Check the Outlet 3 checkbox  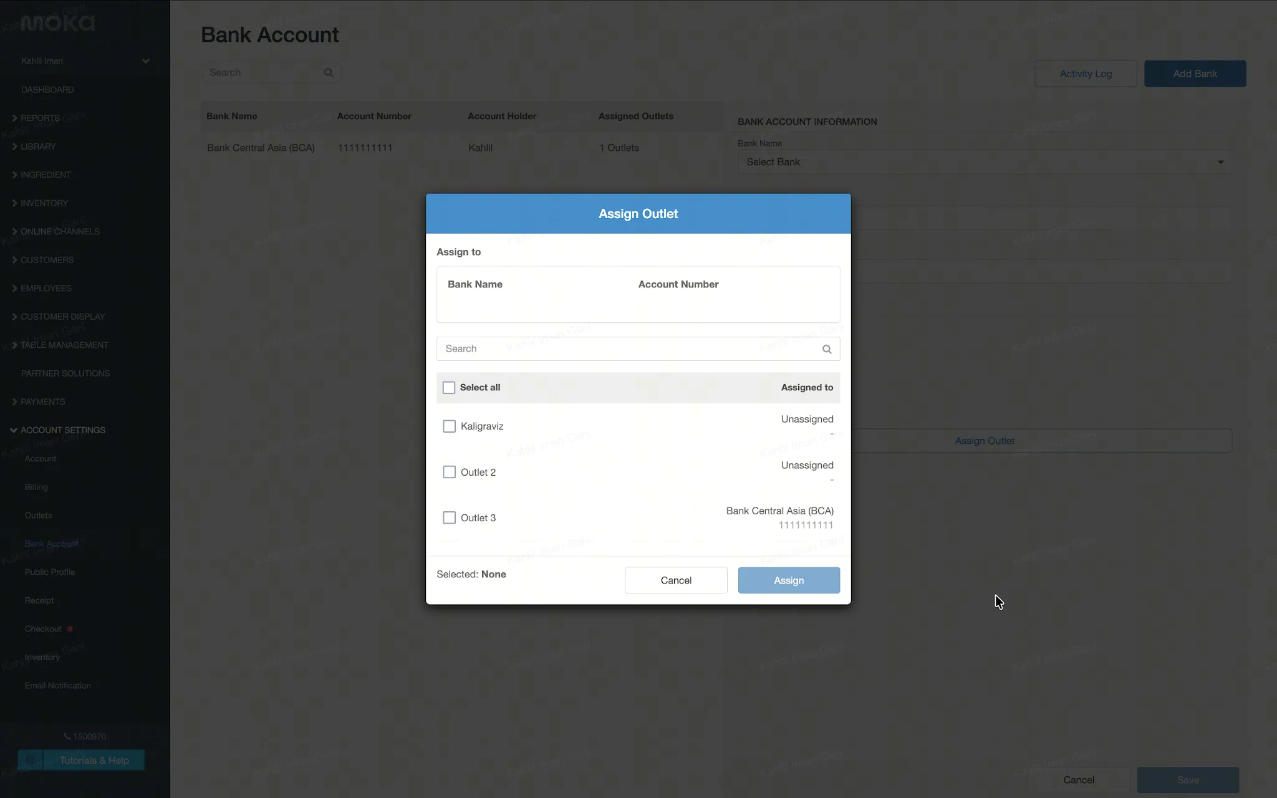449,517
